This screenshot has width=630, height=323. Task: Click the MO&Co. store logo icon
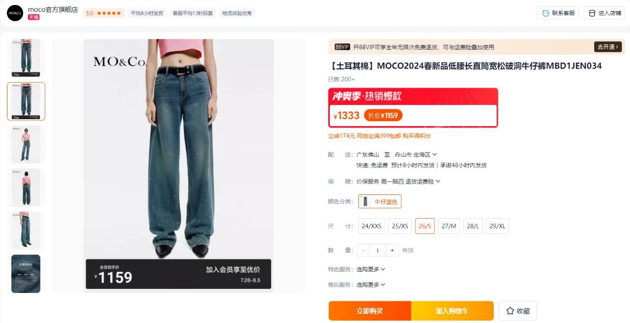[15, 13]
